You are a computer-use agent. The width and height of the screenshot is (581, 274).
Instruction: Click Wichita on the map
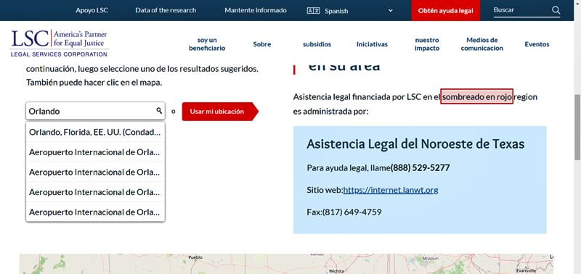coord(336,271)
